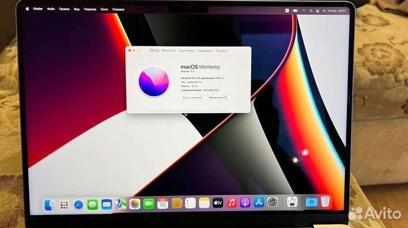
Task: Open the Finder menu
Action: [38, 9]
